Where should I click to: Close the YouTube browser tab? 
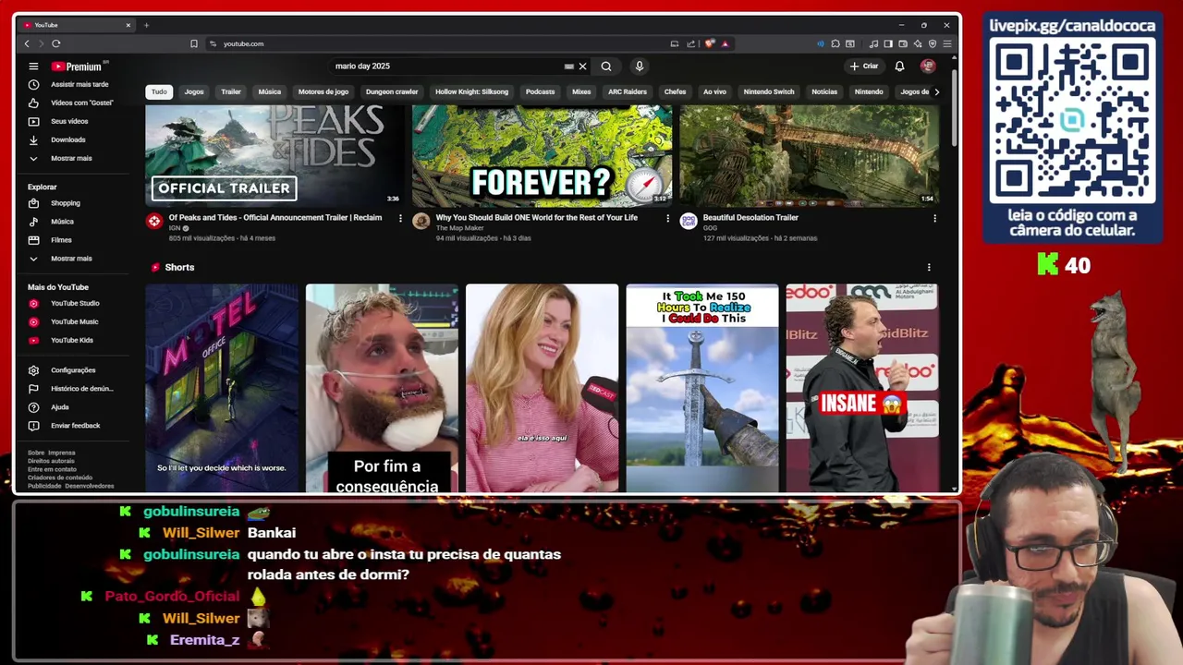[128, 25]
